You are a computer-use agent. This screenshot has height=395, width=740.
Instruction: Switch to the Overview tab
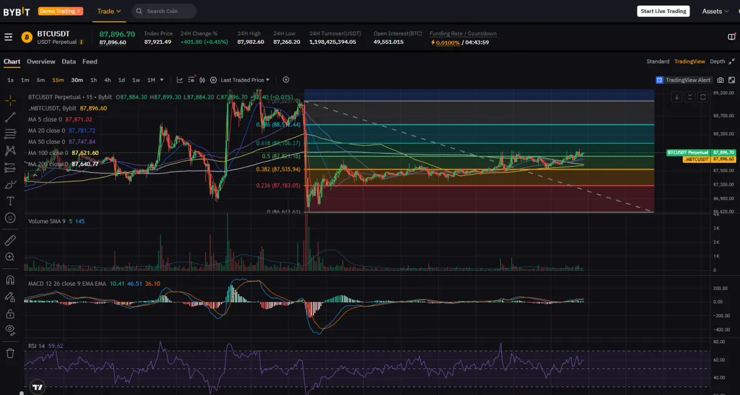tap(41, 62)
